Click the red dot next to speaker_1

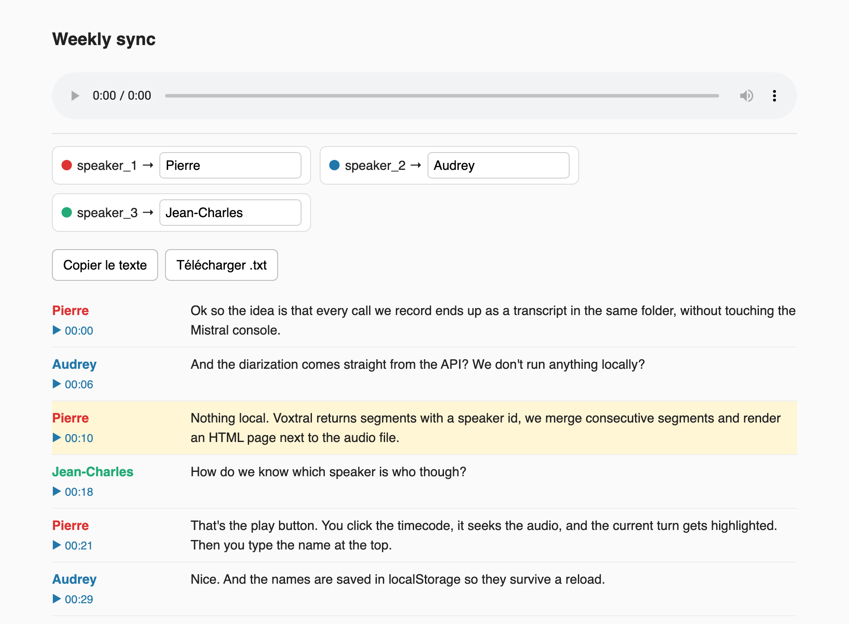[67, 165]
